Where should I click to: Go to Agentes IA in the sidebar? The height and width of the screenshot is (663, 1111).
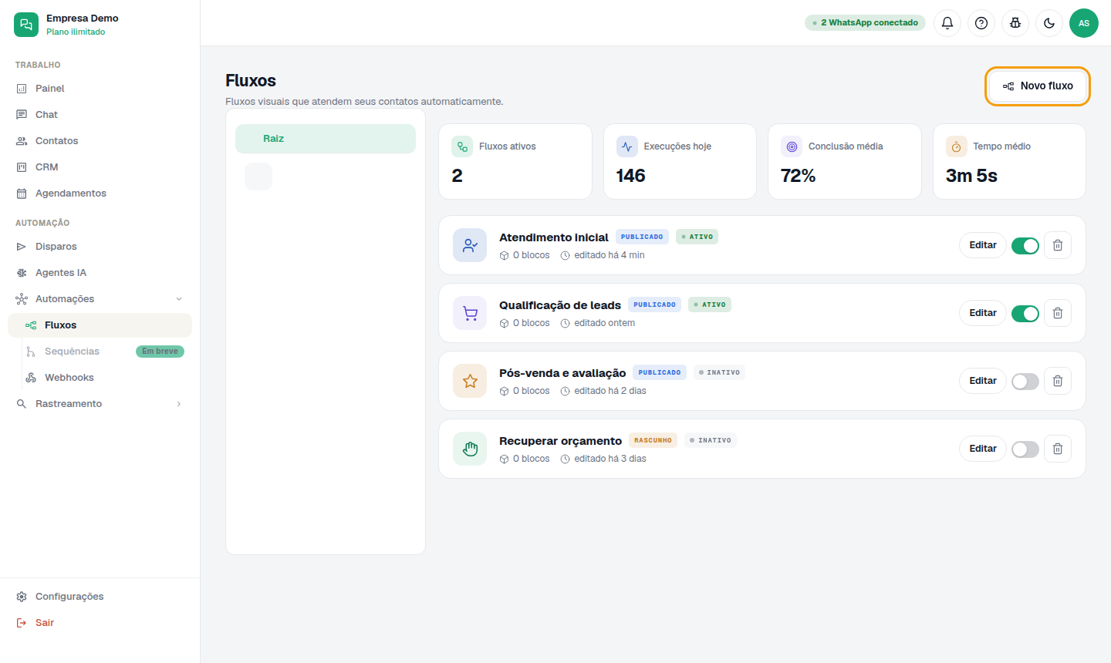click(x=100, y=273)
